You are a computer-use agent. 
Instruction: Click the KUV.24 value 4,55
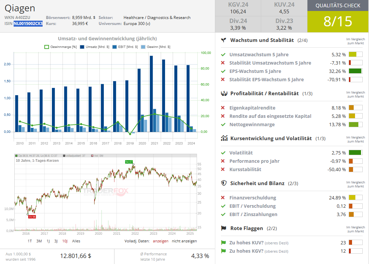284,12
